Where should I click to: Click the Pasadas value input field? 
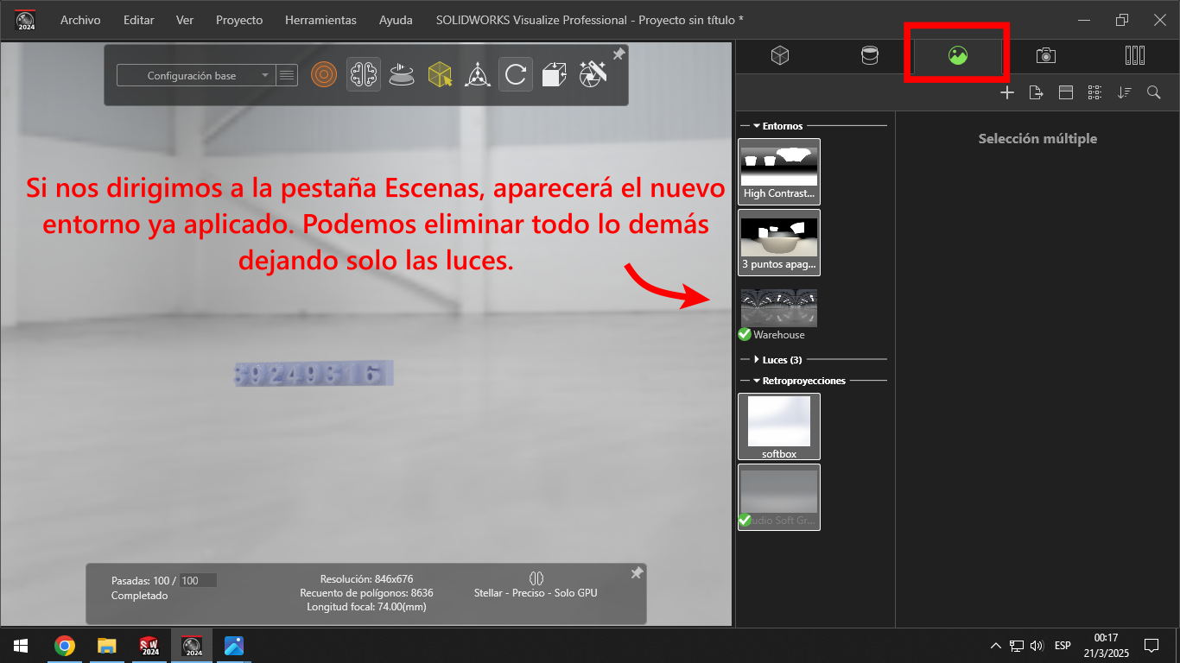198,581
